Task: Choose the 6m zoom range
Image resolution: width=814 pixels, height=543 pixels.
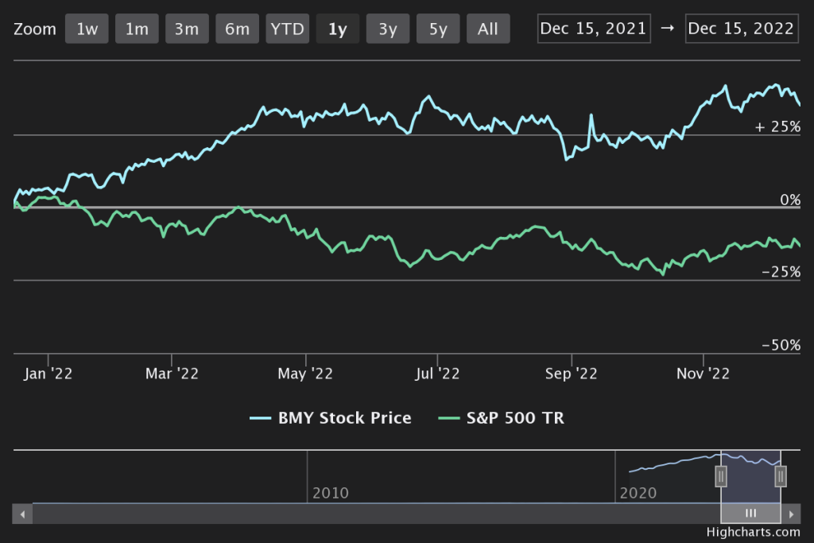Action: tap(237, 29)
